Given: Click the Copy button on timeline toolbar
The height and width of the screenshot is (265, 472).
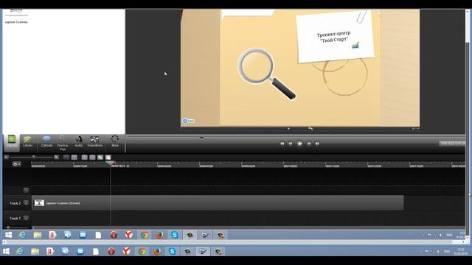Looking at the screenshot, I should [x=100, y=157].
